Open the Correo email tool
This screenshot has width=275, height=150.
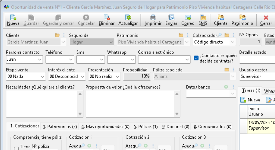(188, 18)
